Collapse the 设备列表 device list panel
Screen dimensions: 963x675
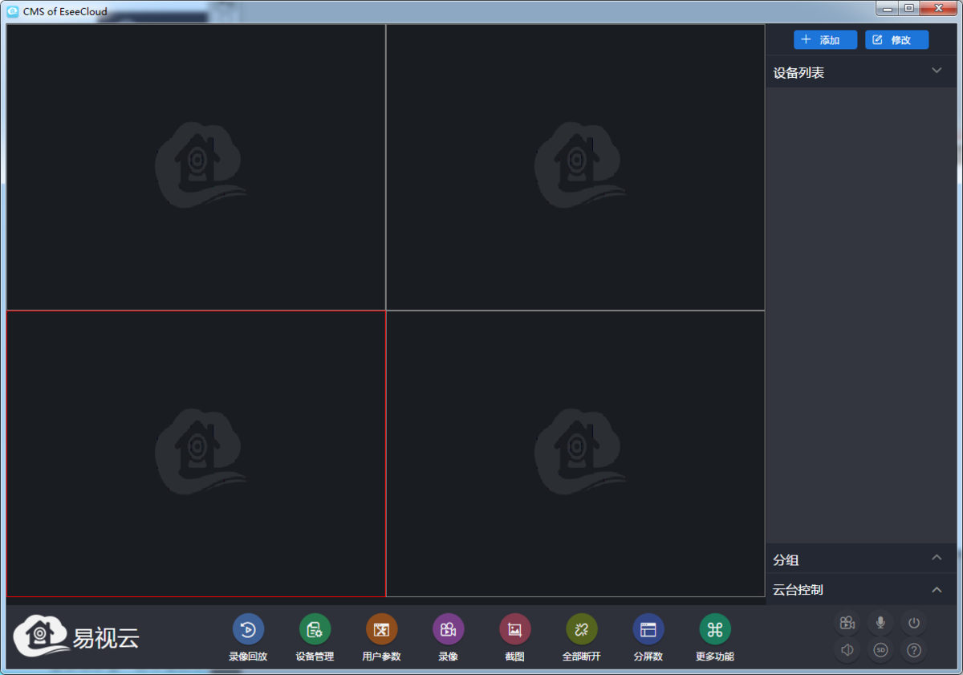point(936,71)
